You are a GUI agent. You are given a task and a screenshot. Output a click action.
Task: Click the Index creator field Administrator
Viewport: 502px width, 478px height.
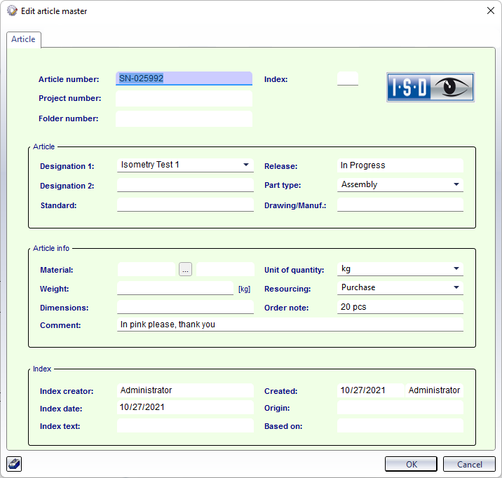pyautogui.click(x=185, y=390)
